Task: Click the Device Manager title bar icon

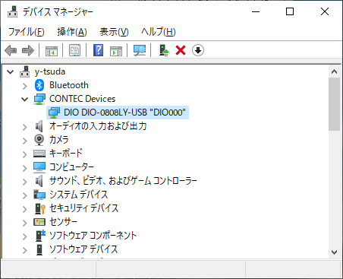Action: pos(12,11)
